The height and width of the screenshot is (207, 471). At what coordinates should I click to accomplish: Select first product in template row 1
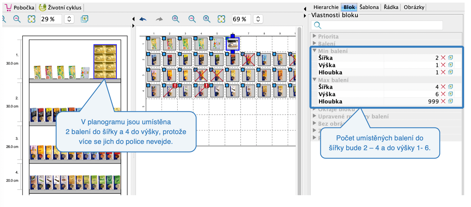pos(154,44)
